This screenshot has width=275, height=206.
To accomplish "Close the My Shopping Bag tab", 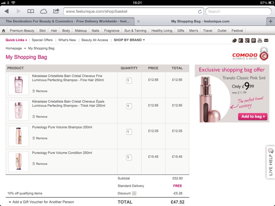I will click(x=138, y=21).
